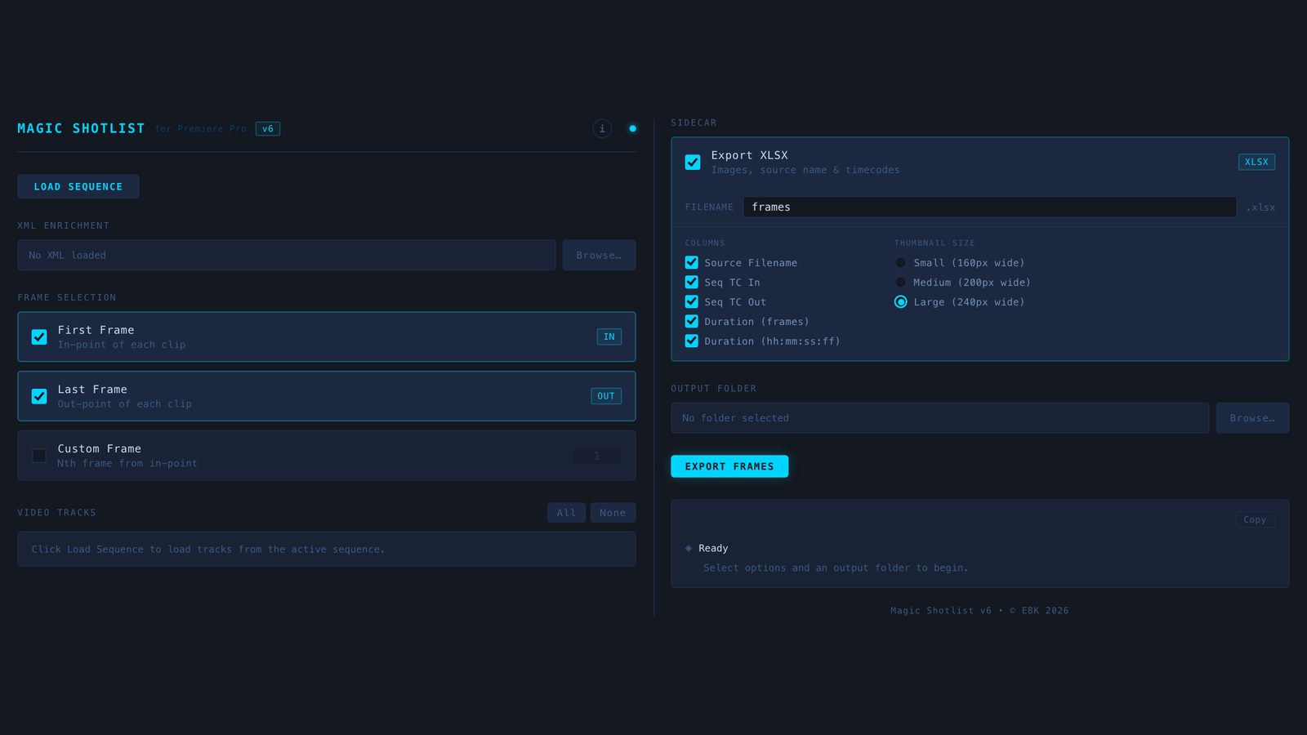1307x735 pixels.
Task: Click the .xlsx extension label
Action: 1260,207
